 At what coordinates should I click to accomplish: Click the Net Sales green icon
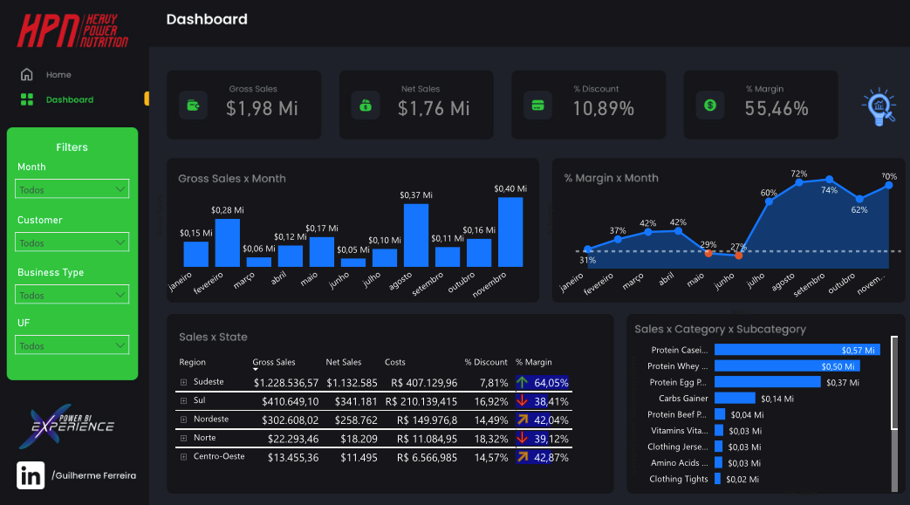point(365,106)
